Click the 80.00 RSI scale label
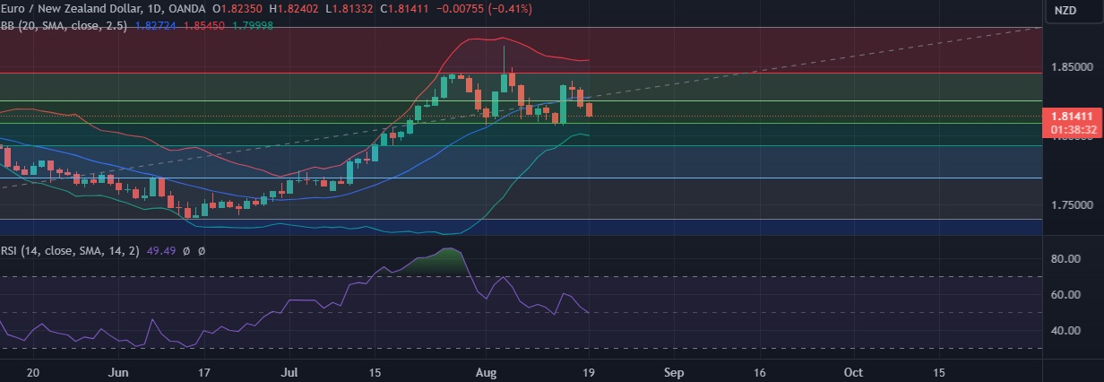Viewport: 1104px width, 382px height. click(1065, 259)
